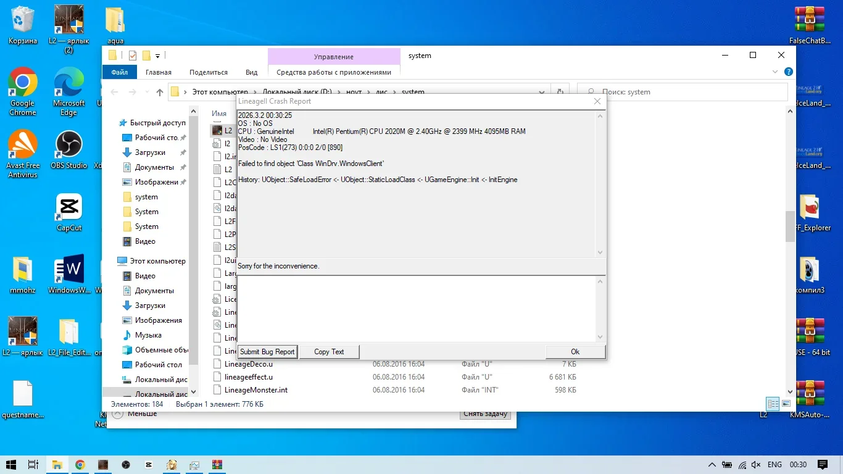Launch CapCut from the desktop

click(69, 212)
